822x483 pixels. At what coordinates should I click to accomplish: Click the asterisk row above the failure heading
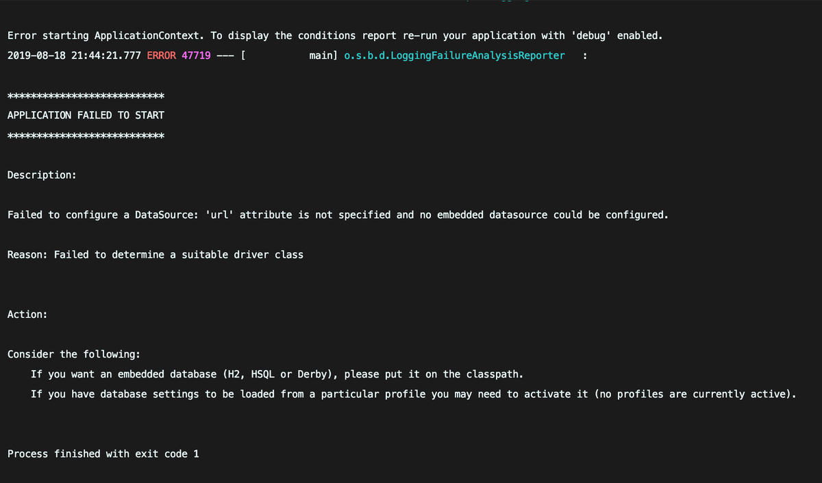(86, 95)
